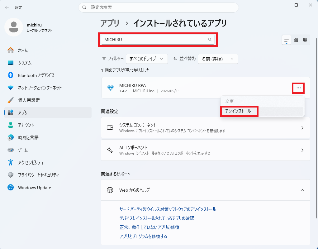
Task: Open the アプリ breadcrumb link
Action: [110, 23]
